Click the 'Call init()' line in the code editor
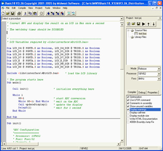Image resolution: width=163 pixels, height=151 pixels. click(x=20, y=89)
